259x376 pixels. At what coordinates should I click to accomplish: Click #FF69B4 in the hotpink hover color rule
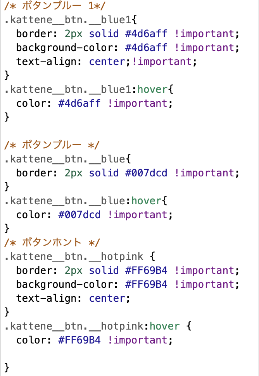(79, 340)
